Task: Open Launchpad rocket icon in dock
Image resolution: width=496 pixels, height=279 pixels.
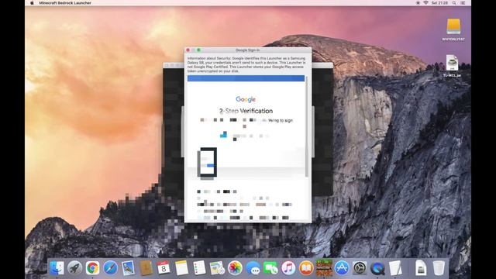Action: 74,268
